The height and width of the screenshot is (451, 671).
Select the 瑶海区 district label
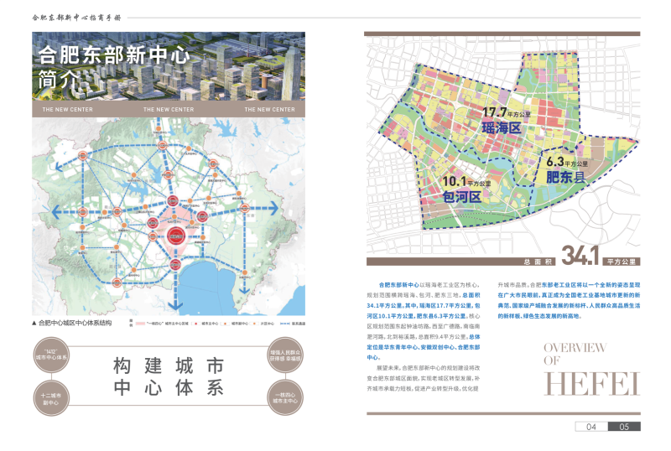pyautogui.click(x=502, y=128)
